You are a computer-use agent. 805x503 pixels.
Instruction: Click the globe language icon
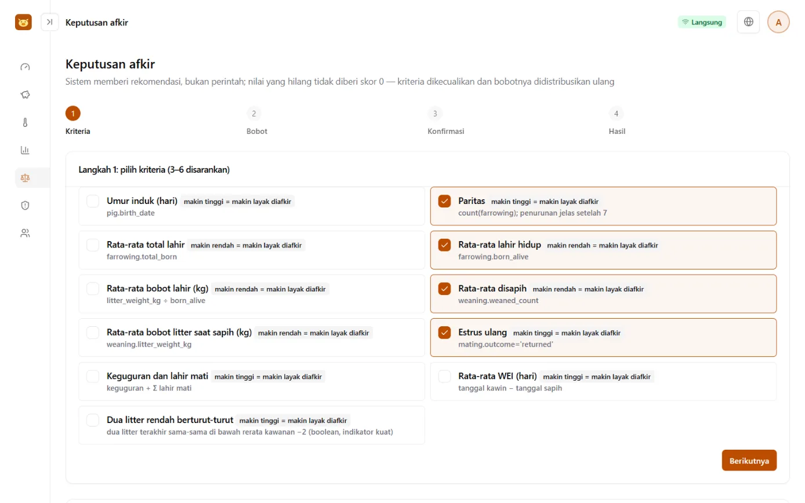coord(749,22)
